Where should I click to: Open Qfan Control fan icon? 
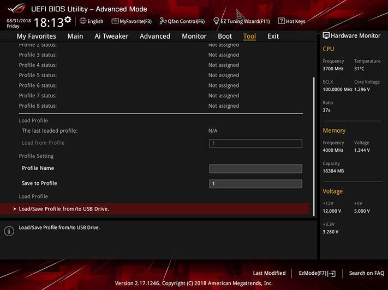163,21
